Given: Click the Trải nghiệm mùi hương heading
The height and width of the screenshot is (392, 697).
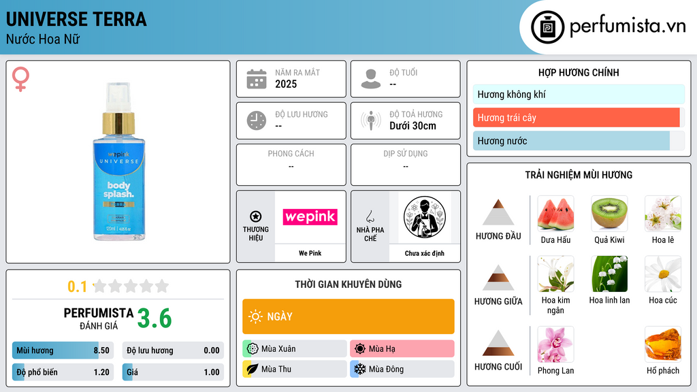Looking at the screenshot, I should [579, 175].
